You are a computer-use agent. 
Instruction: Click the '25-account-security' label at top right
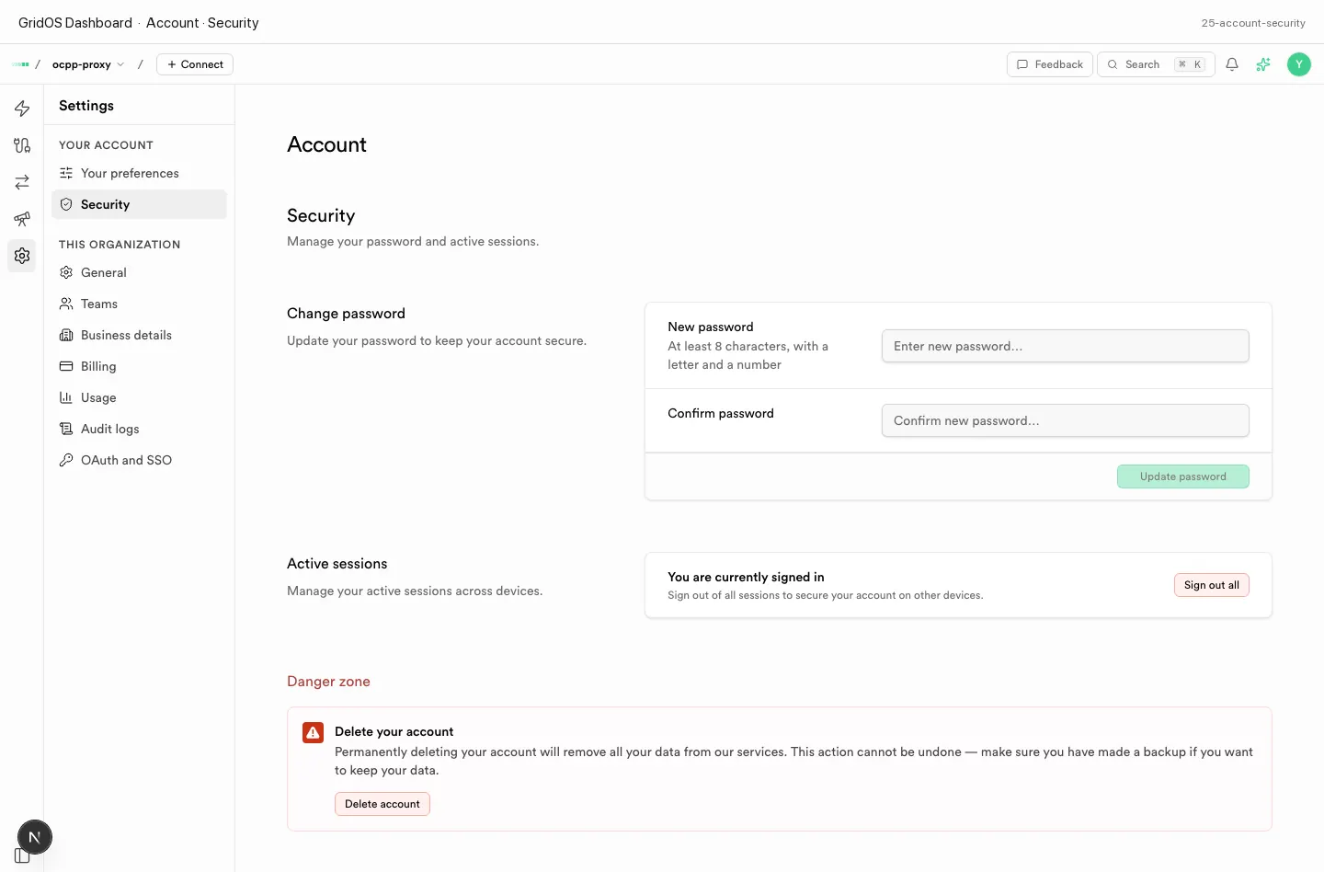1253,23
